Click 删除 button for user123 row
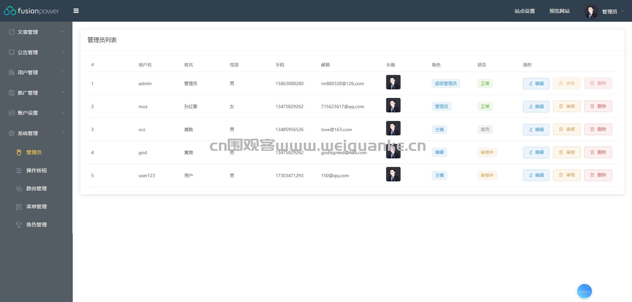The width and height of the screenshot is (632, 302). click(598, 175)
